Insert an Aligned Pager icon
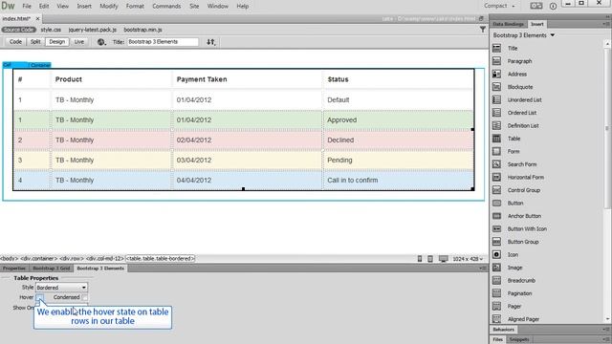The height and width of the screenshot is (344, 612). 496,318
